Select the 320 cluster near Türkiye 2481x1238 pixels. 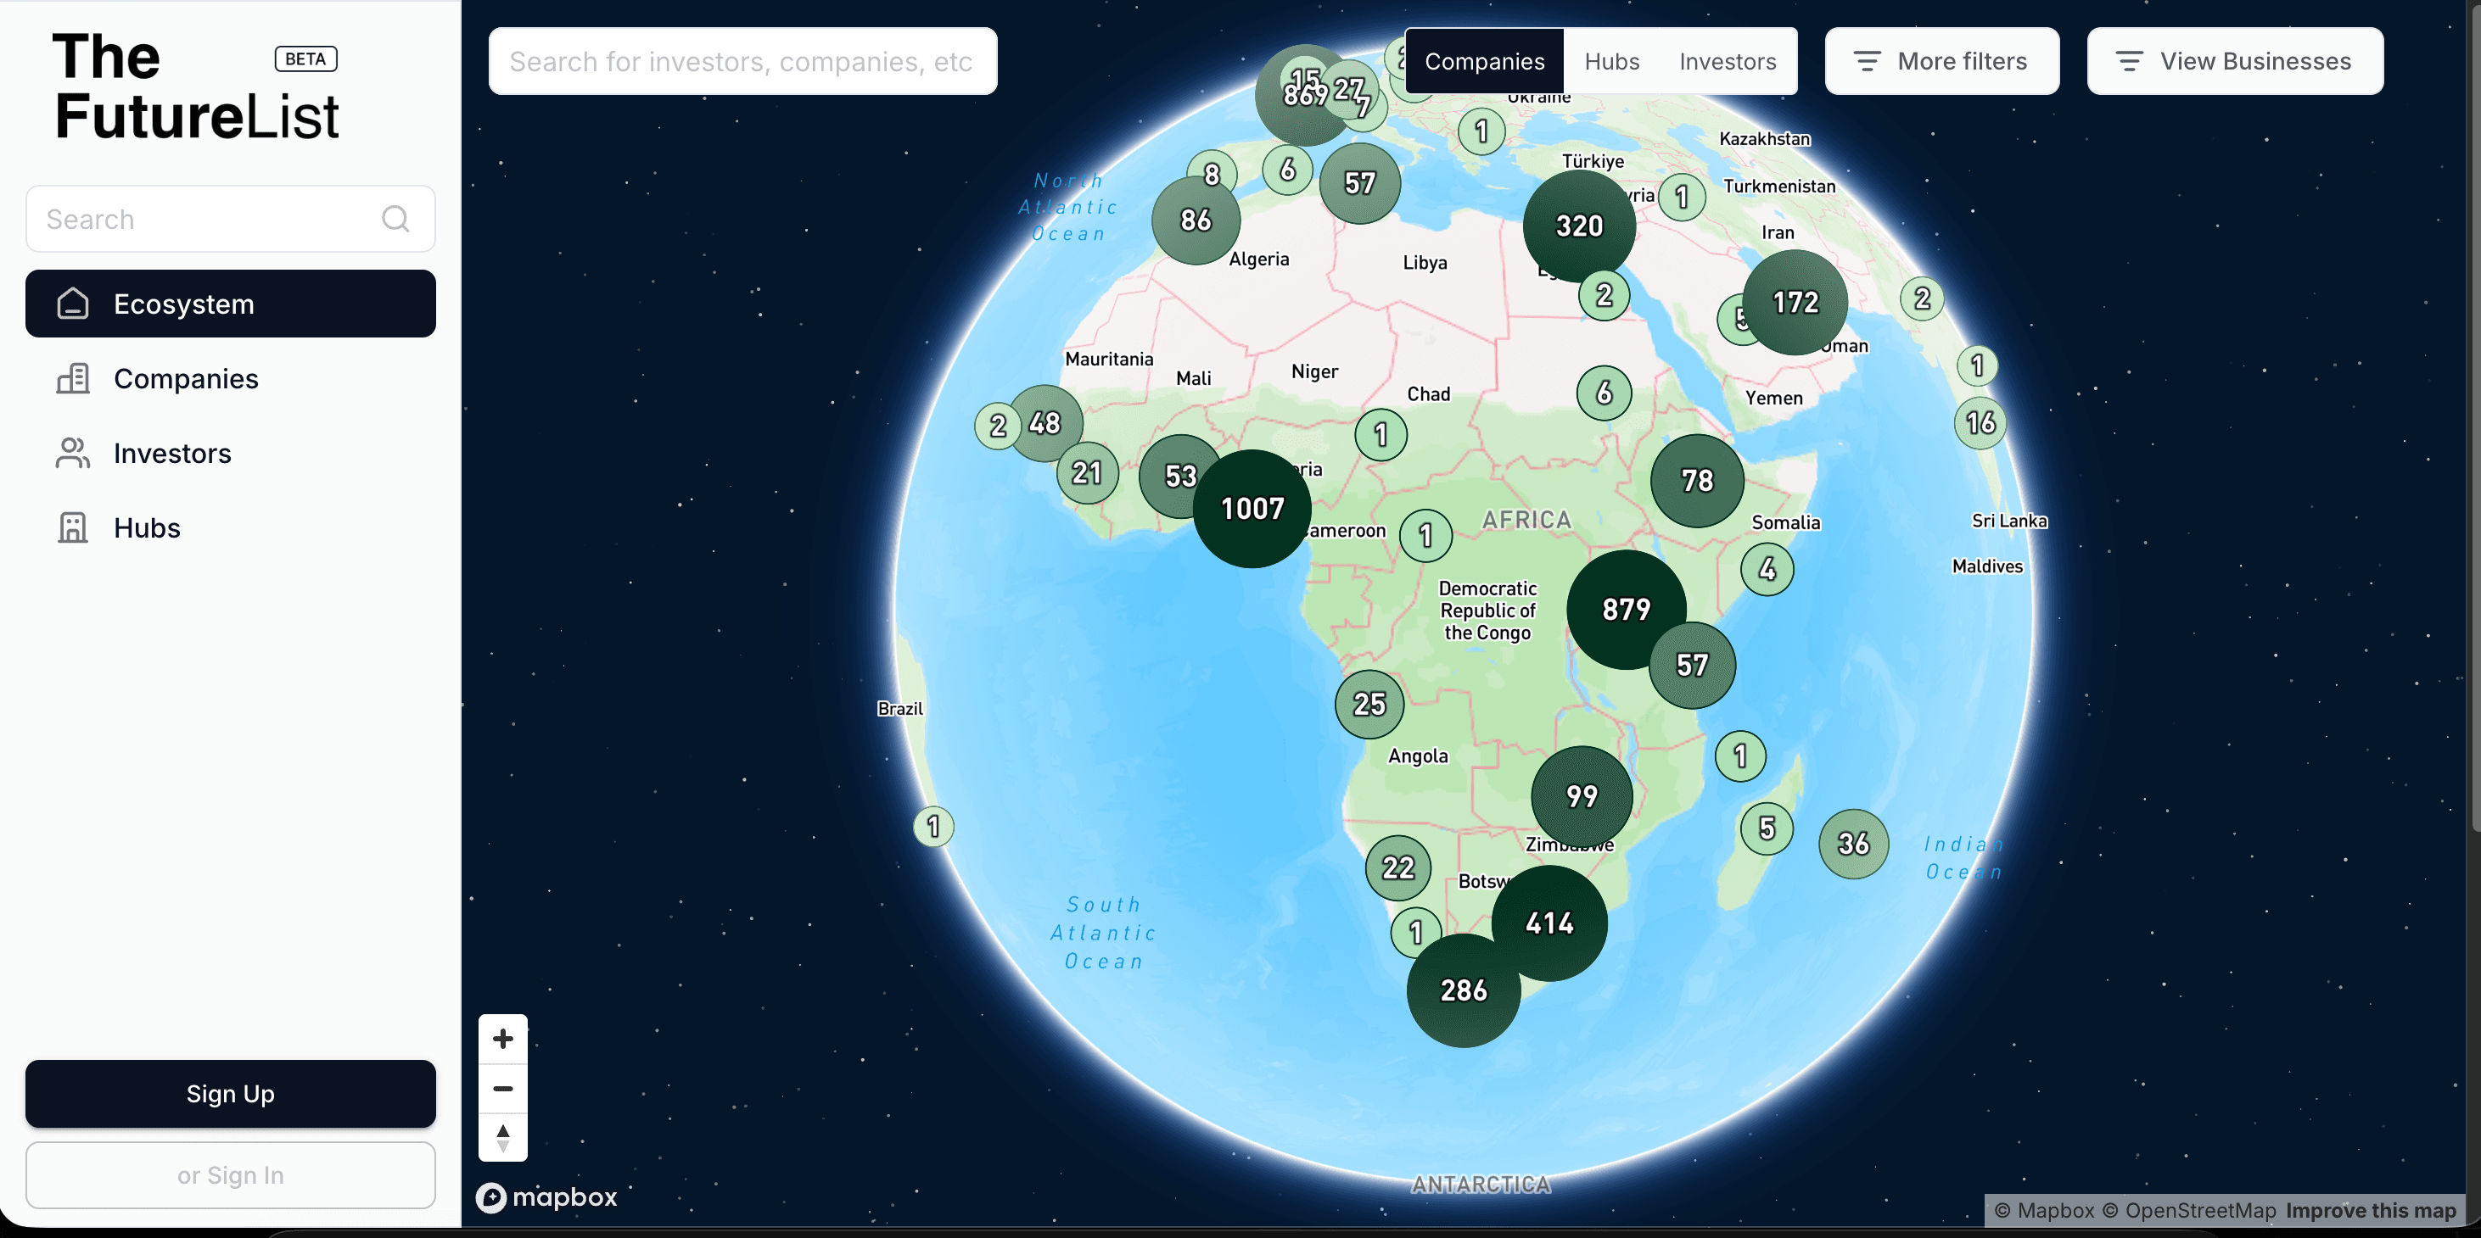(x=1578, y=226)
